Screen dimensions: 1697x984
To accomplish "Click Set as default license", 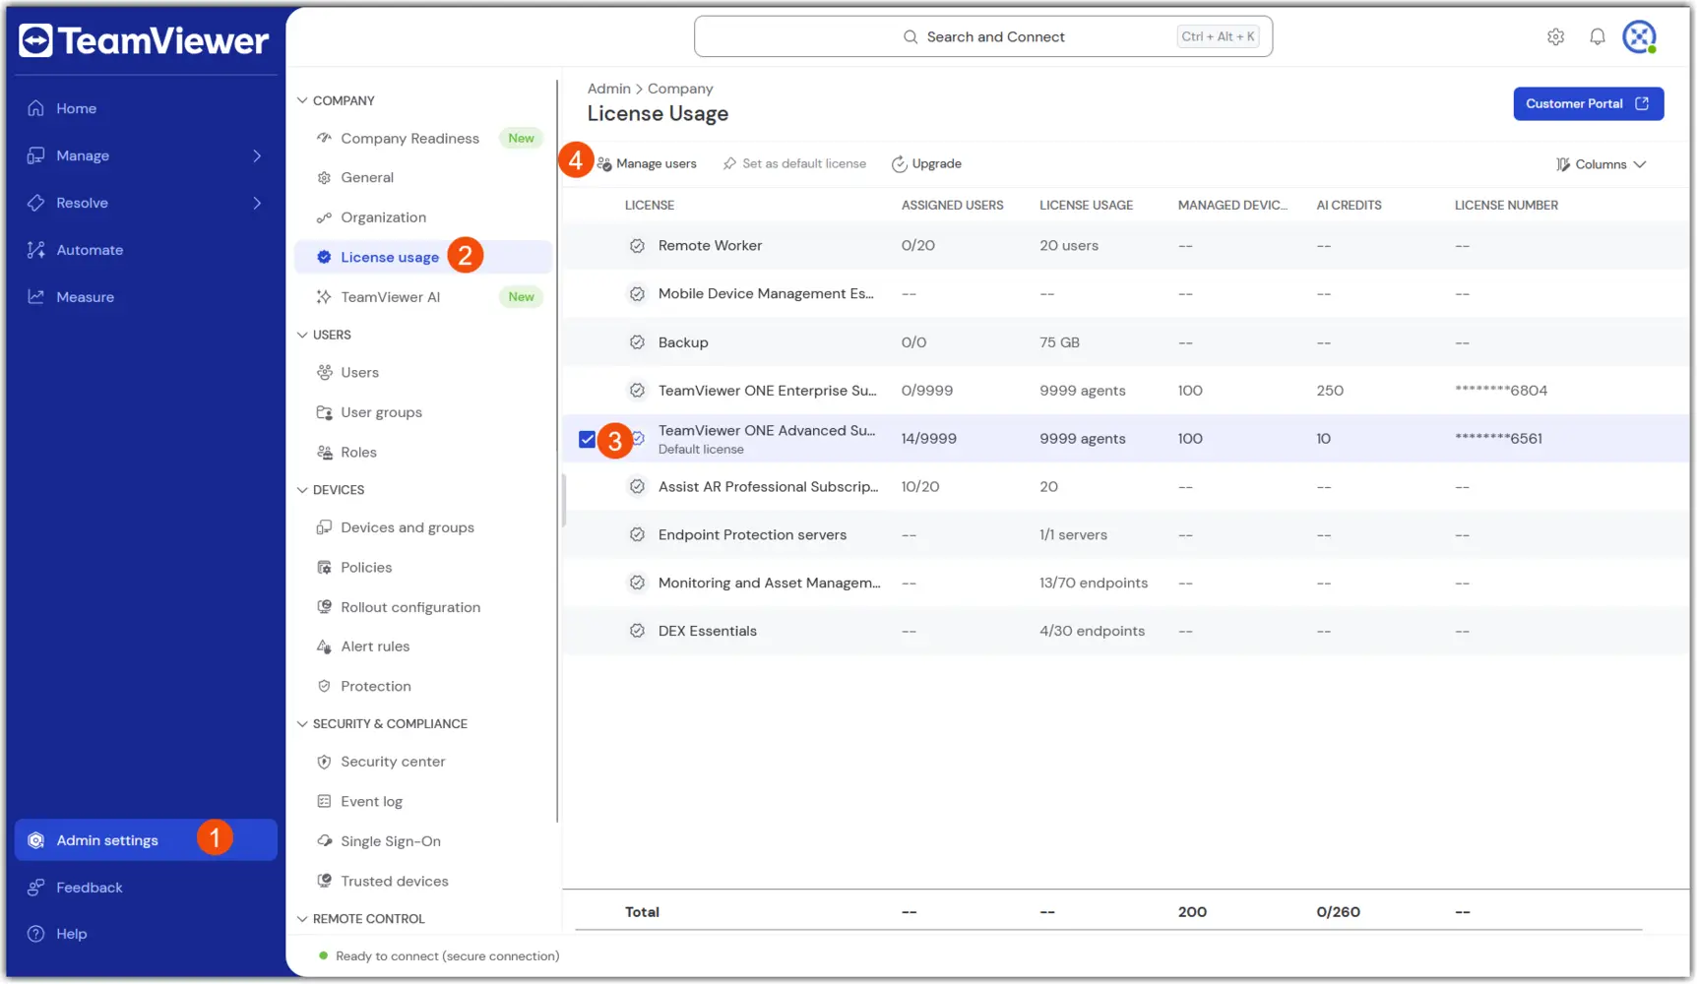I will pos(794,163).
